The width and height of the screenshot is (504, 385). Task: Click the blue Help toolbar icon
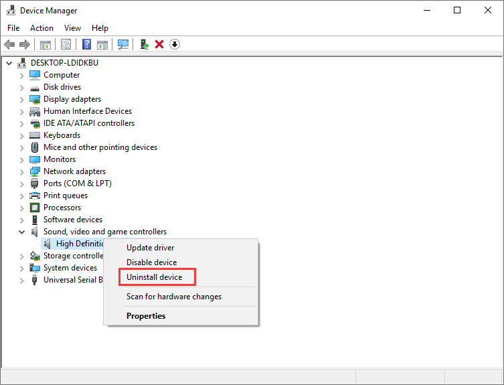point(86,44)
